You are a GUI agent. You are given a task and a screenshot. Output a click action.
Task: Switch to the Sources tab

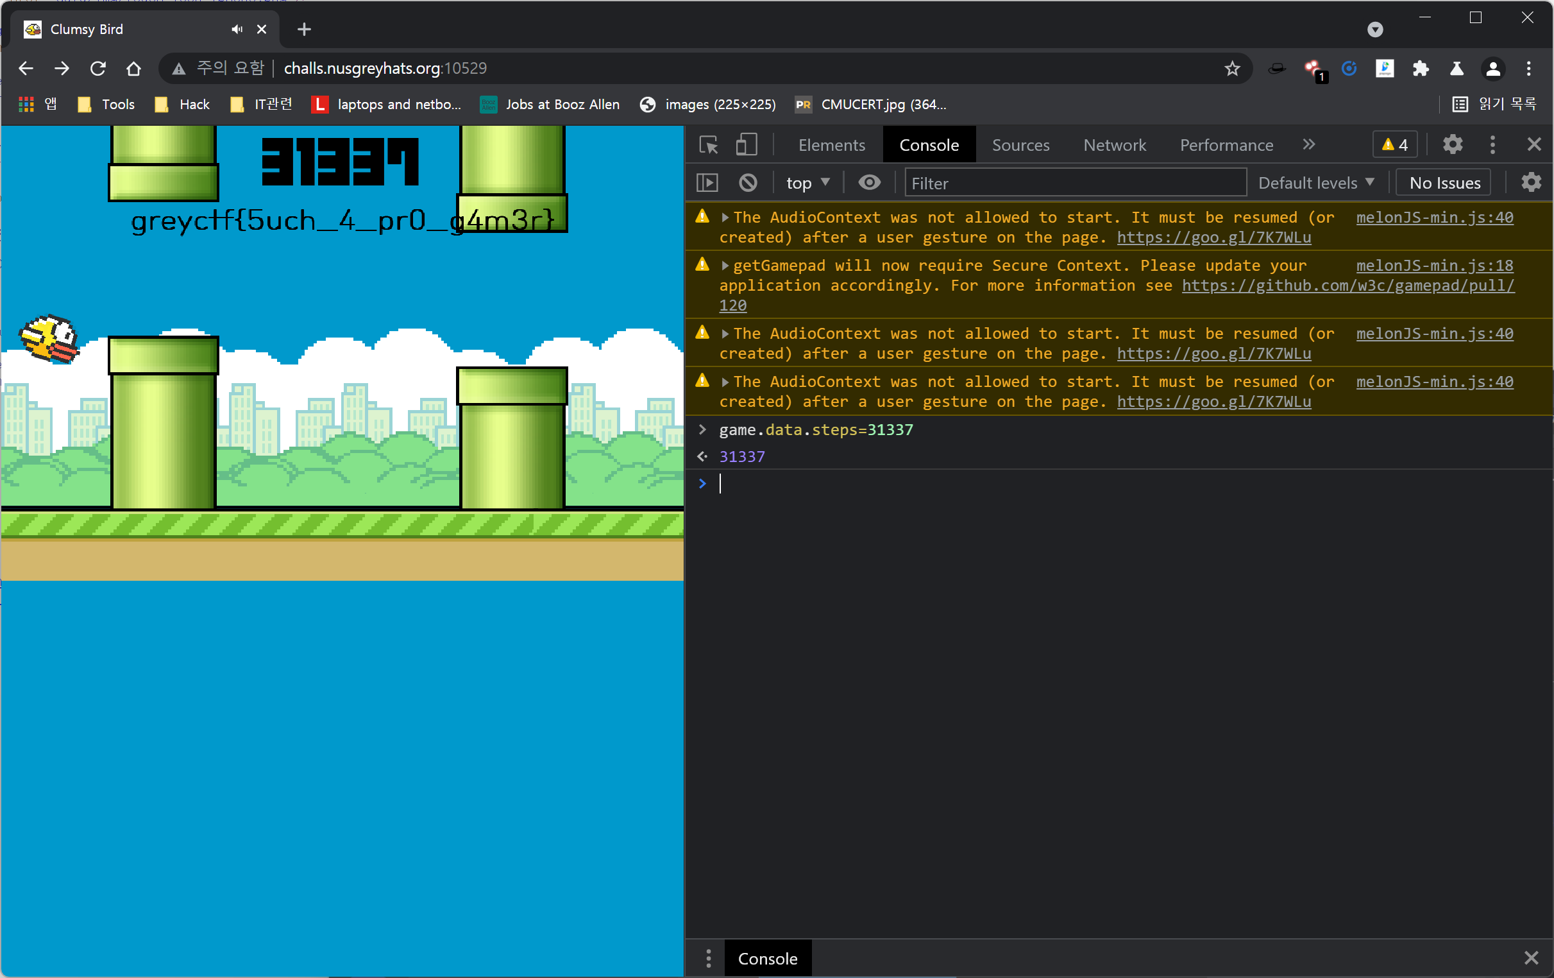1020,144
